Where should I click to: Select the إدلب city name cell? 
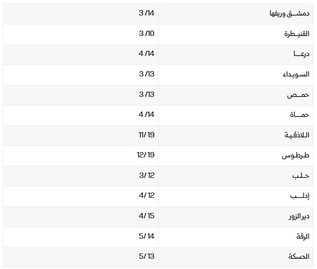(300, 196)
